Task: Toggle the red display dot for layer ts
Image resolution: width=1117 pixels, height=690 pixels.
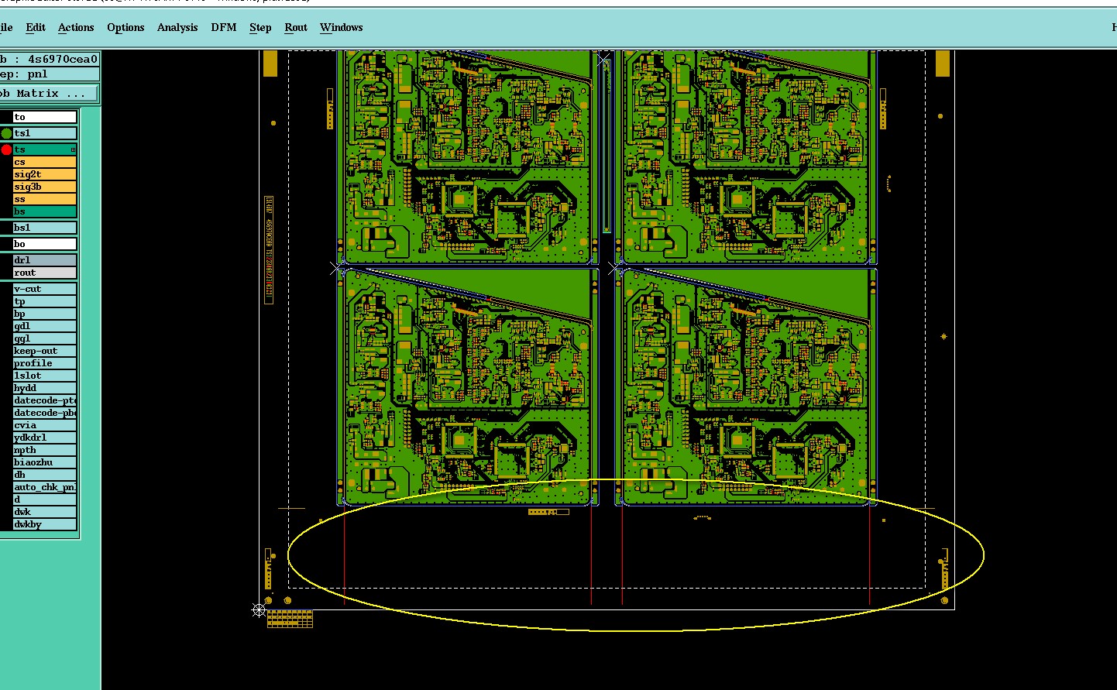Action: 6,149
